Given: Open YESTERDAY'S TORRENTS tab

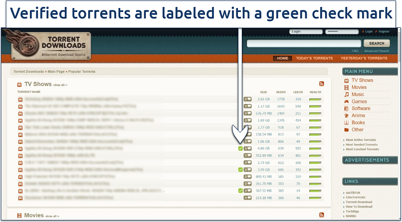Looking at the screenshot, I should tap(364, 58).
